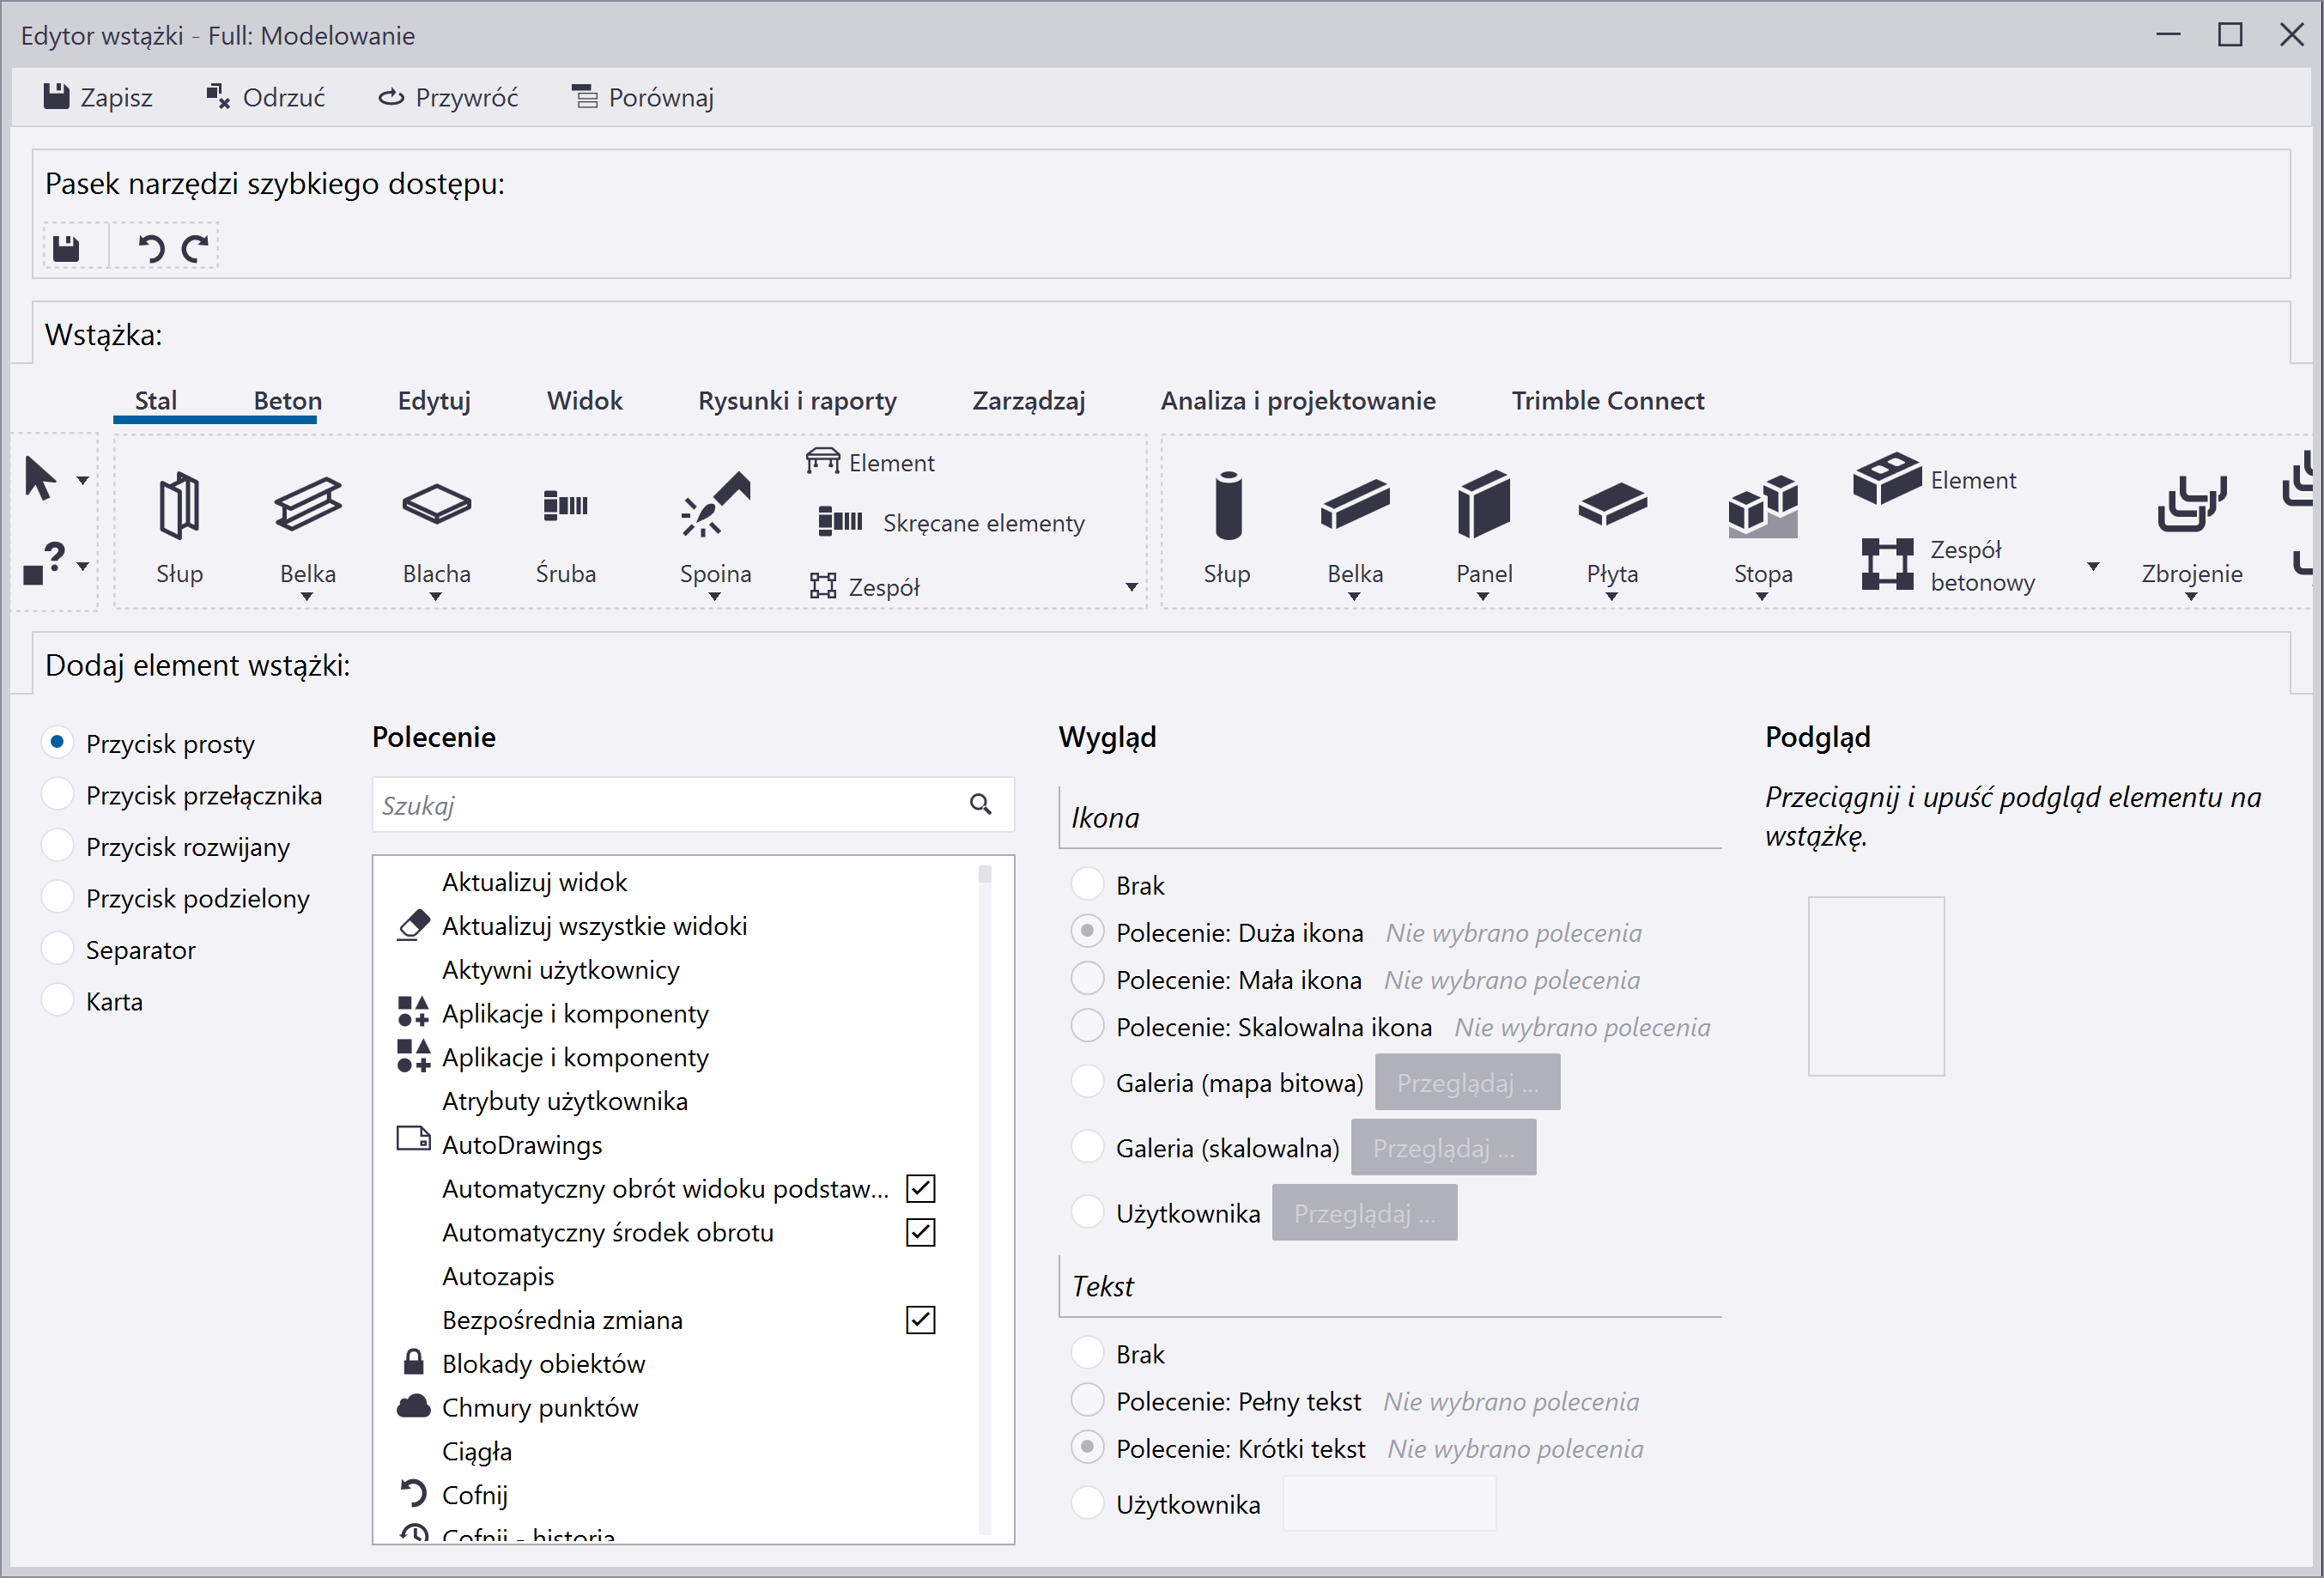The height and width of the screenshot is (1578, 2324).
Task: Select the Spoina weld icon
Action: [x=715, y=506]
